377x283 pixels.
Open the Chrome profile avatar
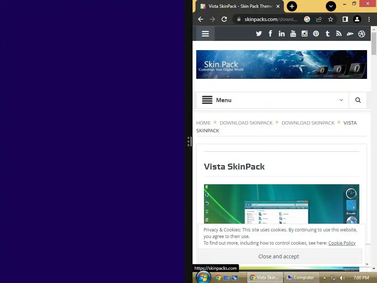click(357, 19)
